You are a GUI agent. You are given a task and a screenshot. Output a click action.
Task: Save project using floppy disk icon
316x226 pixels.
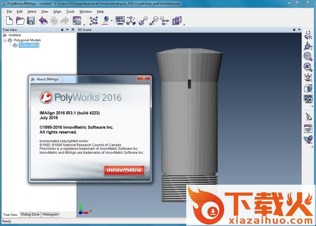[31, 21]
